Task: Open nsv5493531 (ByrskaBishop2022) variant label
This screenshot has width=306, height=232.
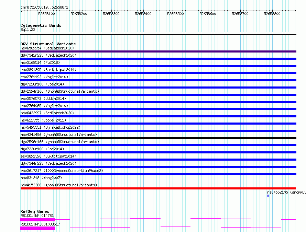Action: pyautogui.click(x=51, y=127)
